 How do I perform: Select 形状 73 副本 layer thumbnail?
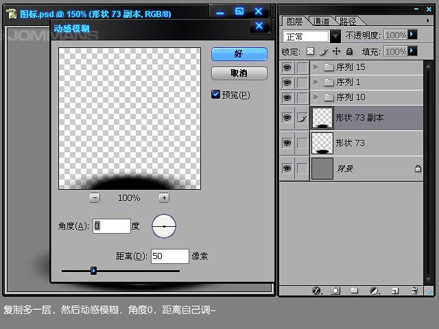click(322, 118)
